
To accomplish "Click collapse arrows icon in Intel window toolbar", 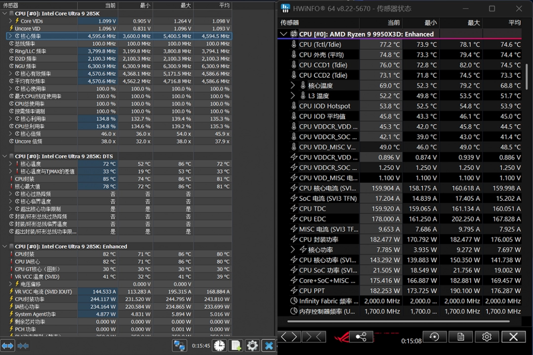I will [23, 346].
